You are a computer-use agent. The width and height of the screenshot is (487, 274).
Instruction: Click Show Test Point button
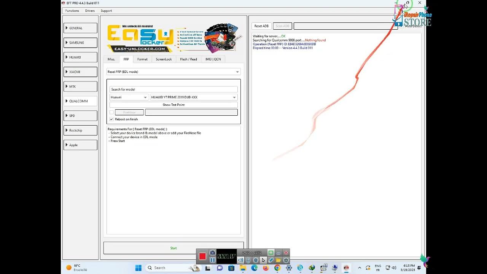[173, 105]
